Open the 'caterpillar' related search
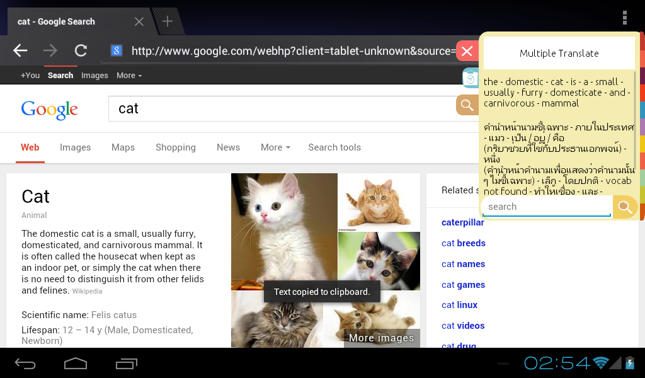645x378 pixels. (463, 222)
